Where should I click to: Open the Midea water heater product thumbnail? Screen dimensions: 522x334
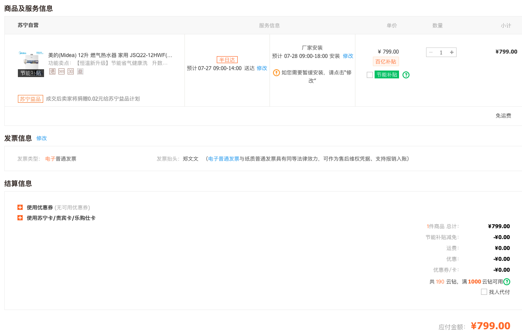(x=31, y=64)
